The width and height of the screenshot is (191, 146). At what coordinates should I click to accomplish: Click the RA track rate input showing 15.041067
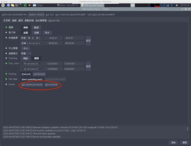(x=74, y=64)
